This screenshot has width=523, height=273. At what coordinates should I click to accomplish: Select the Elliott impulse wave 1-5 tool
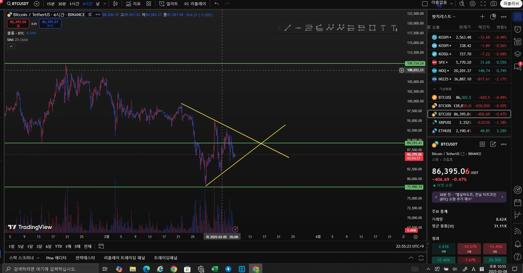(x=330, y=28)
